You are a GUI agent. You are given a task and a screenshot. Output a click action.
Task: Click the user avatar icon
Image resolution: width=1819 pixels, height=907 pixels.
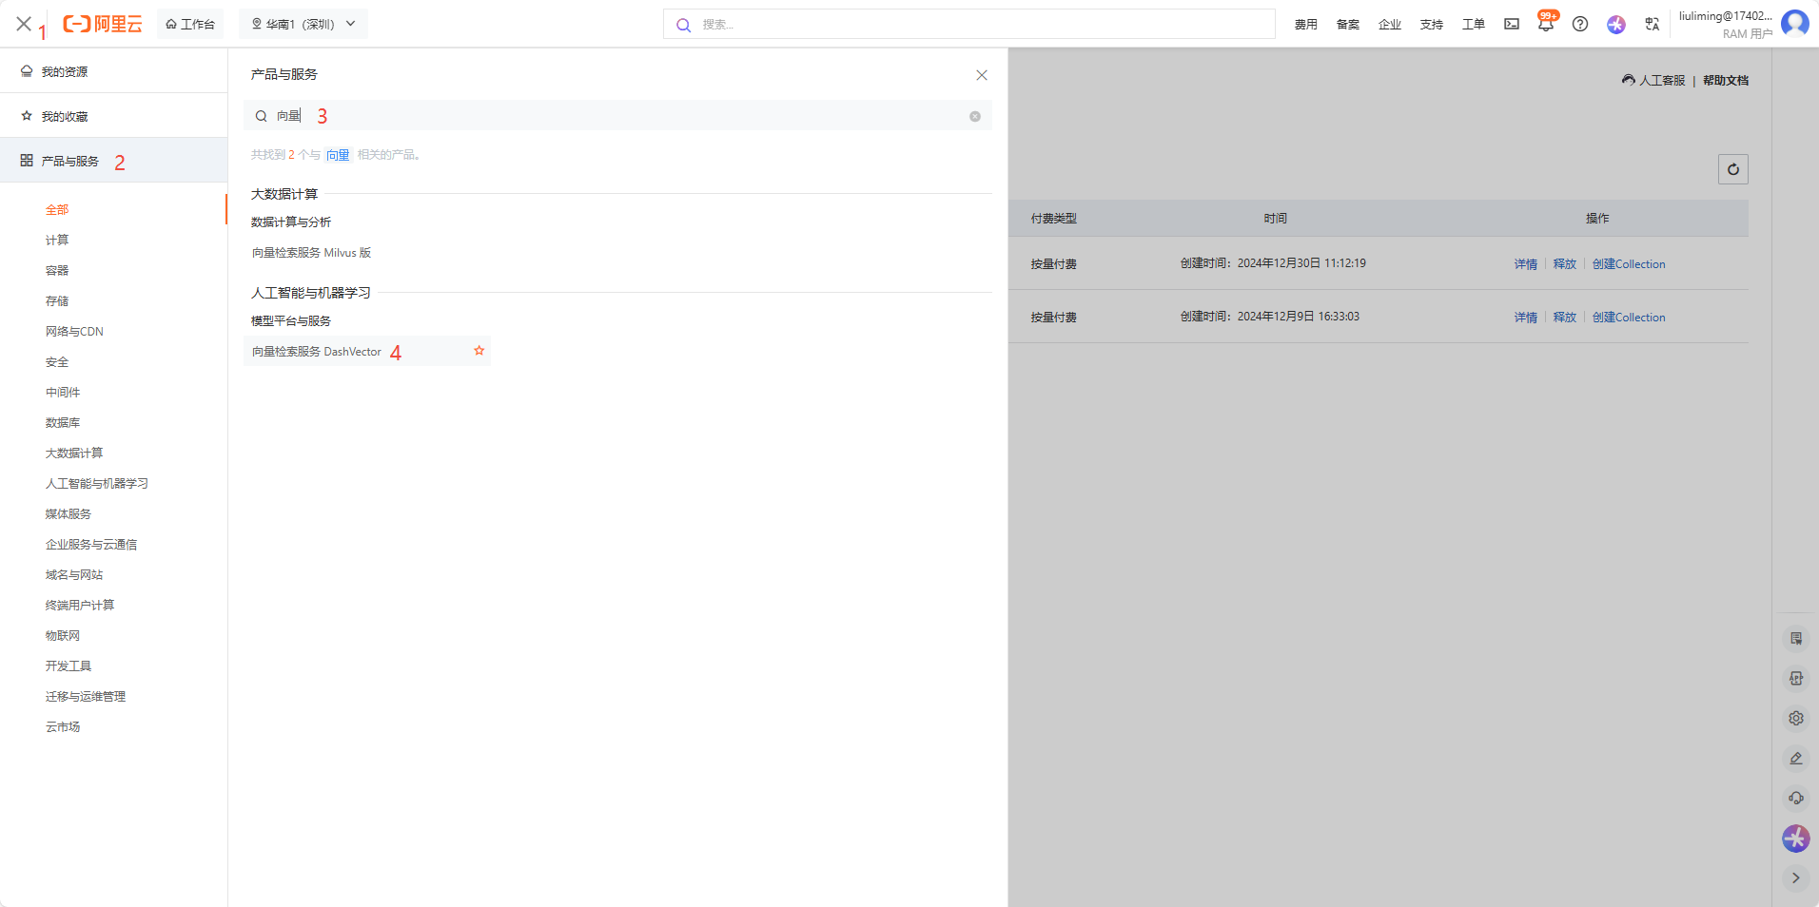(1794, 23)
